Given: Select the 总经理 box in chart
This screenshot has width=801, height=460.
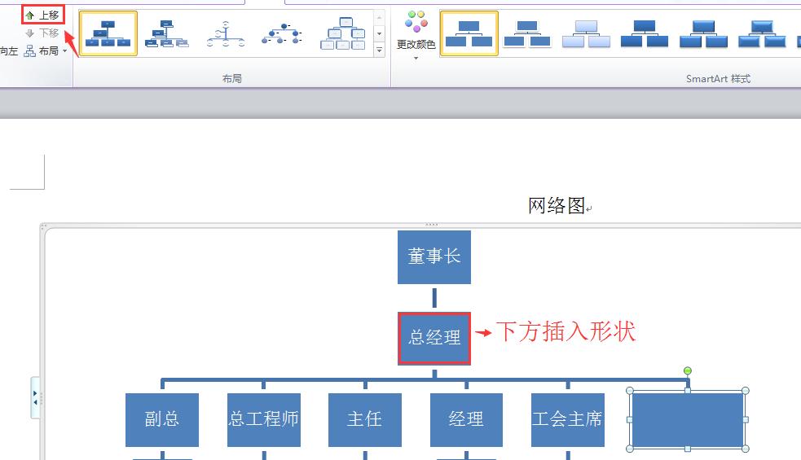Looking at the screenshot, I should 434,338.
